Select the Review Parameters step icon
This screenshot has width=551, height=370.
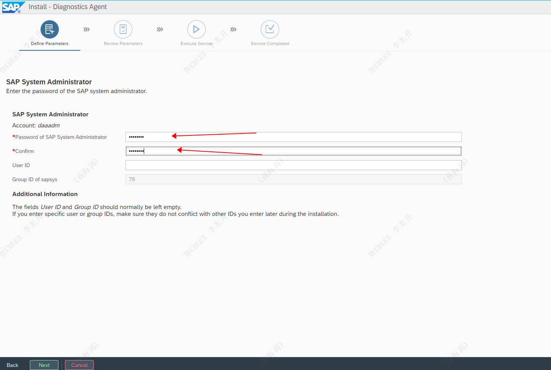pyautogui.click(x=123, y=29)
